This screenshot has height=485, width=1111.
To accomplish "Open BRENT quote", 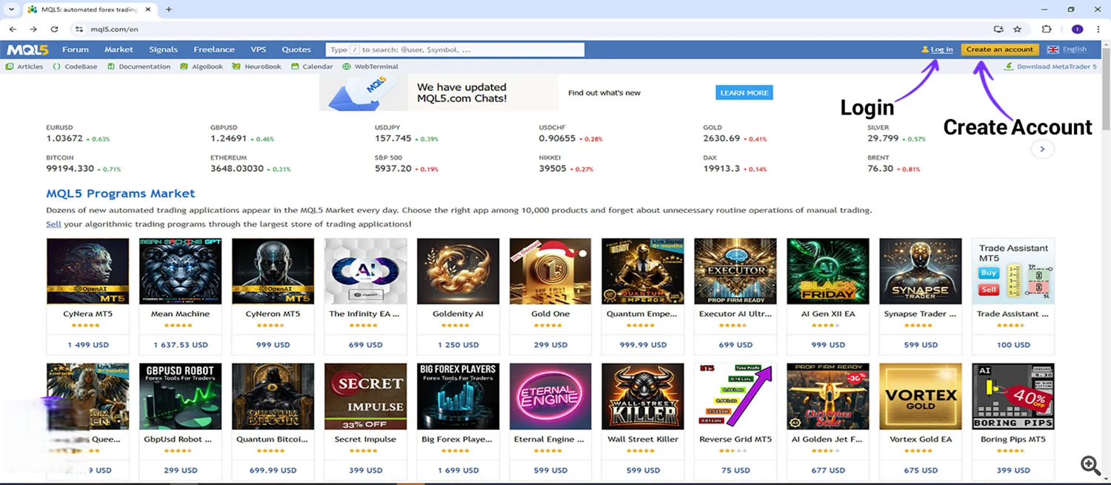I will (x=894, y=163).
